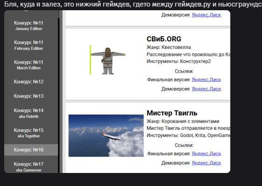Screen dimensions: 262x186
Task: Open Конкурс №17 aka Gameover
Action: click(28, 166)
